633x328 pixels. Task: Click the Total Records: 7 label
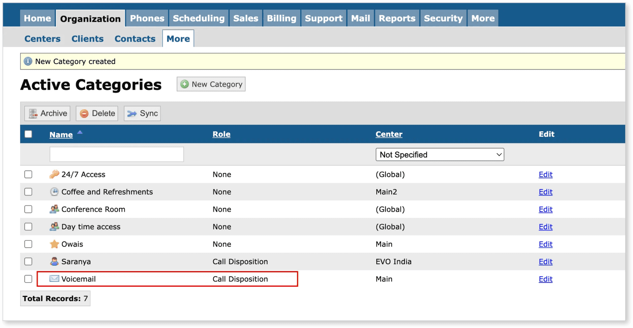pos(55,298)
